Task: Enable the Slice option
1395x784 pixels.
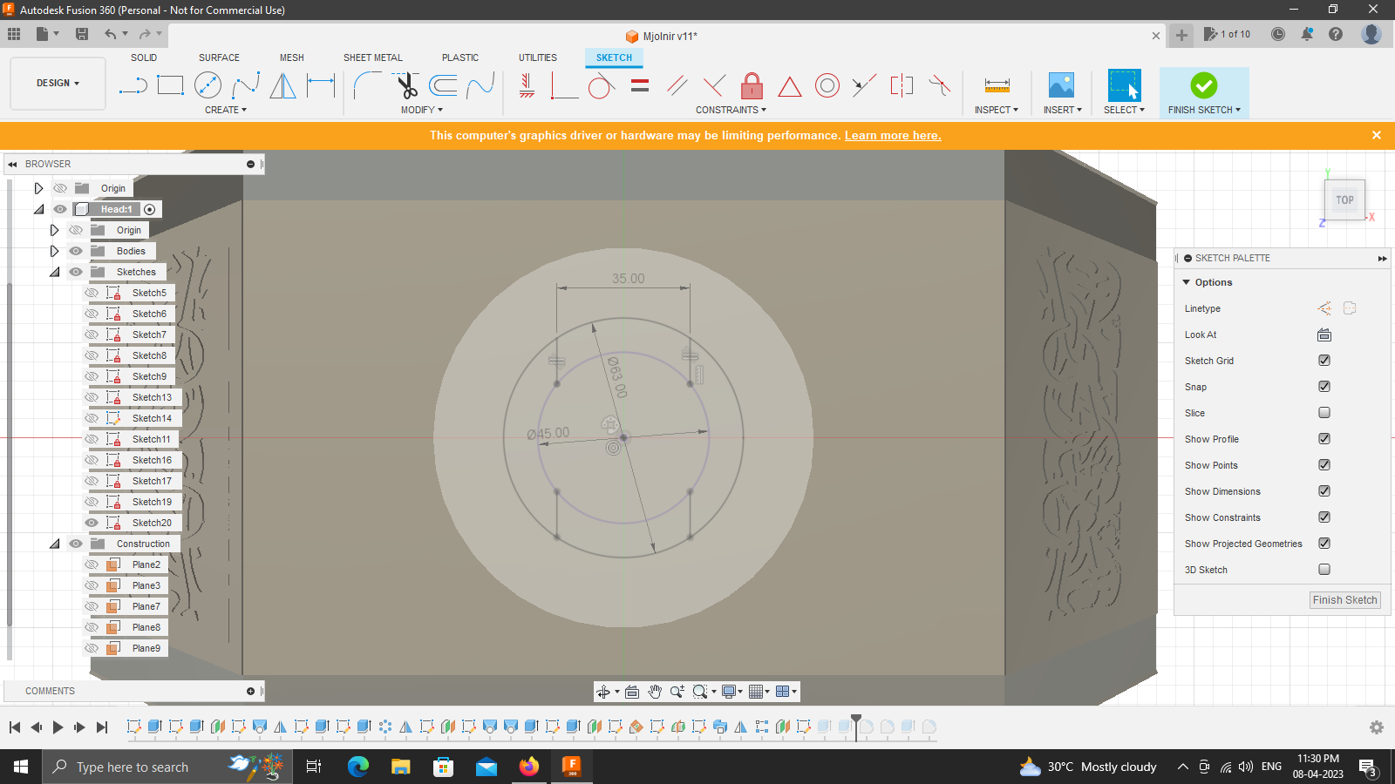Action: pos(1324,412)
